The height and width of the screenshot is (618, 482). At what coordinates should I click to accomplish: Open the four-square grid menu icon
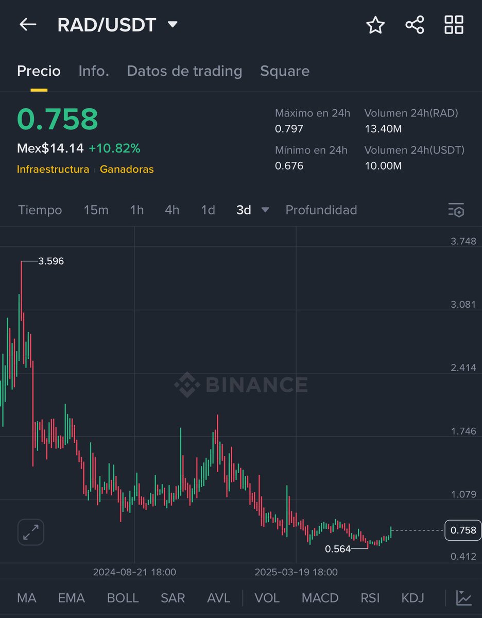[x=454, y=25]
